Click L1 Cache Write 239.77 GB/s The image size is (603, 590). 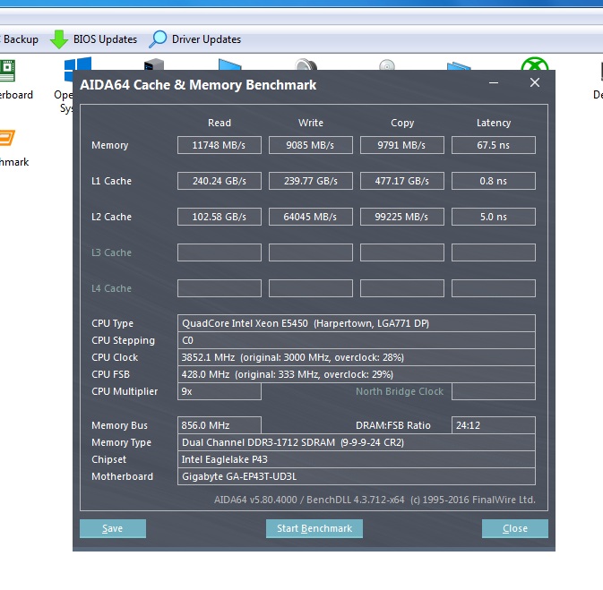(311, 181)
